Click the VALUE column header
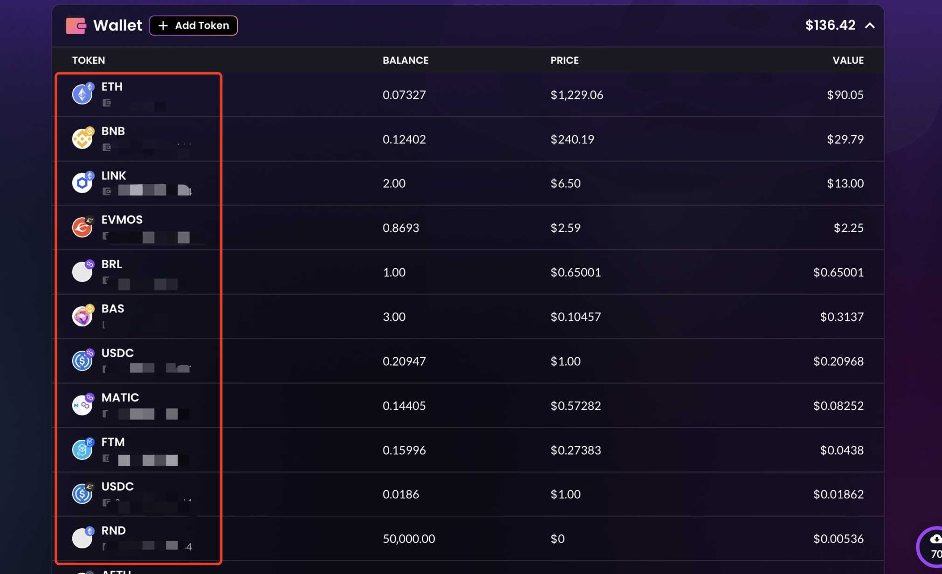942x574 pixels. [x=848, y=60]
